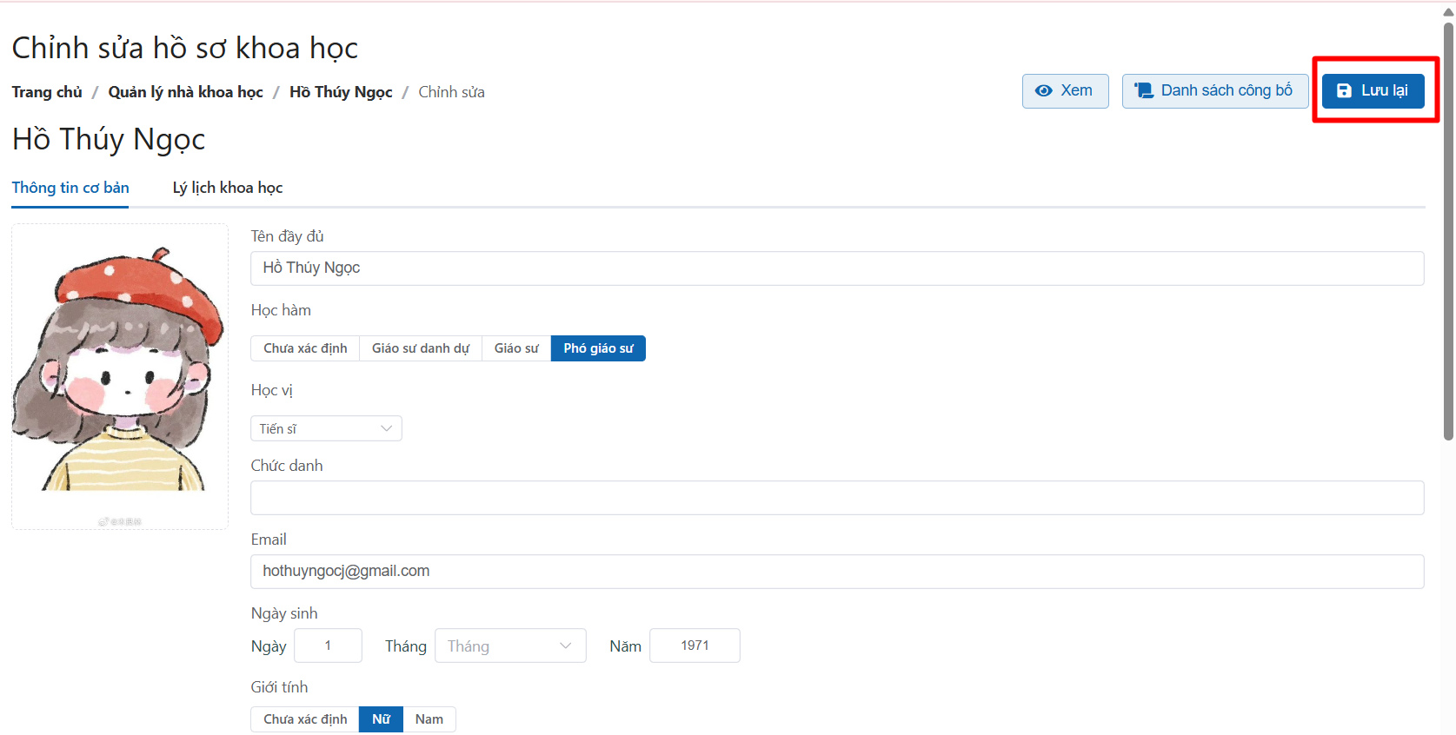Switch to Lý lịch khoa học tab
The width and height of the screenshot is (1456, 735).
point(228,188)
